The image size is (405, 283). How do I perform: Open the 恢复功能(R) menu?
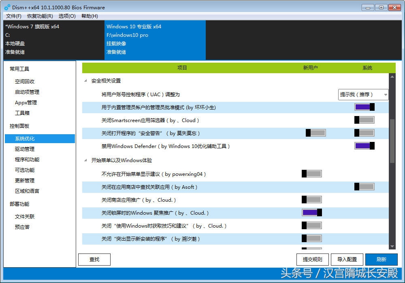[40, 16]
